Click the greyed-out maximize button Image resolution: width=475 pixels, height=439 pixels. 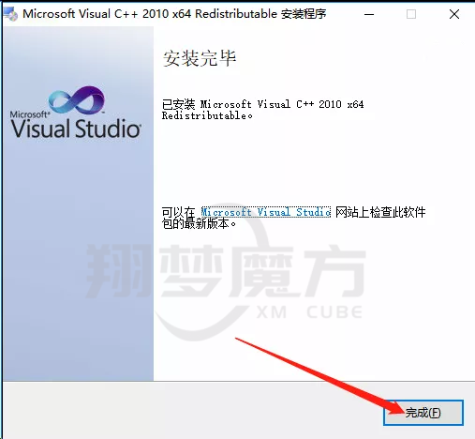click(x=411, y=14)
